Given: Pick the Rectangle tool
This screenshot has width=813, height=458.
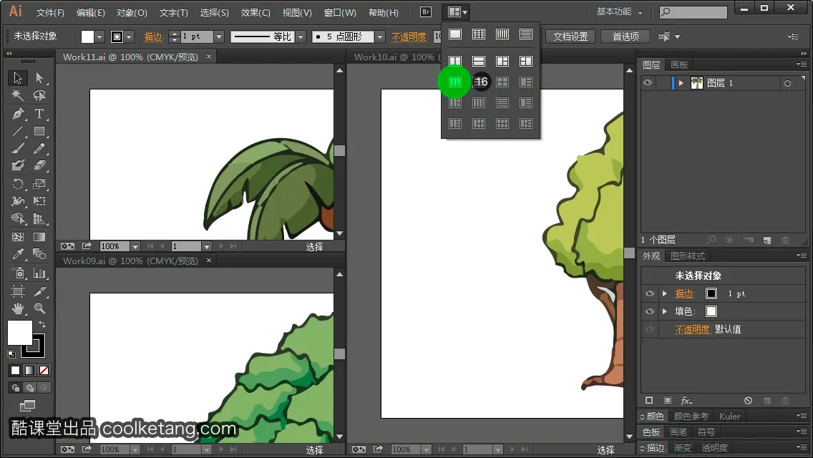Looking at the screenshot, I should (x=39, y=131).
